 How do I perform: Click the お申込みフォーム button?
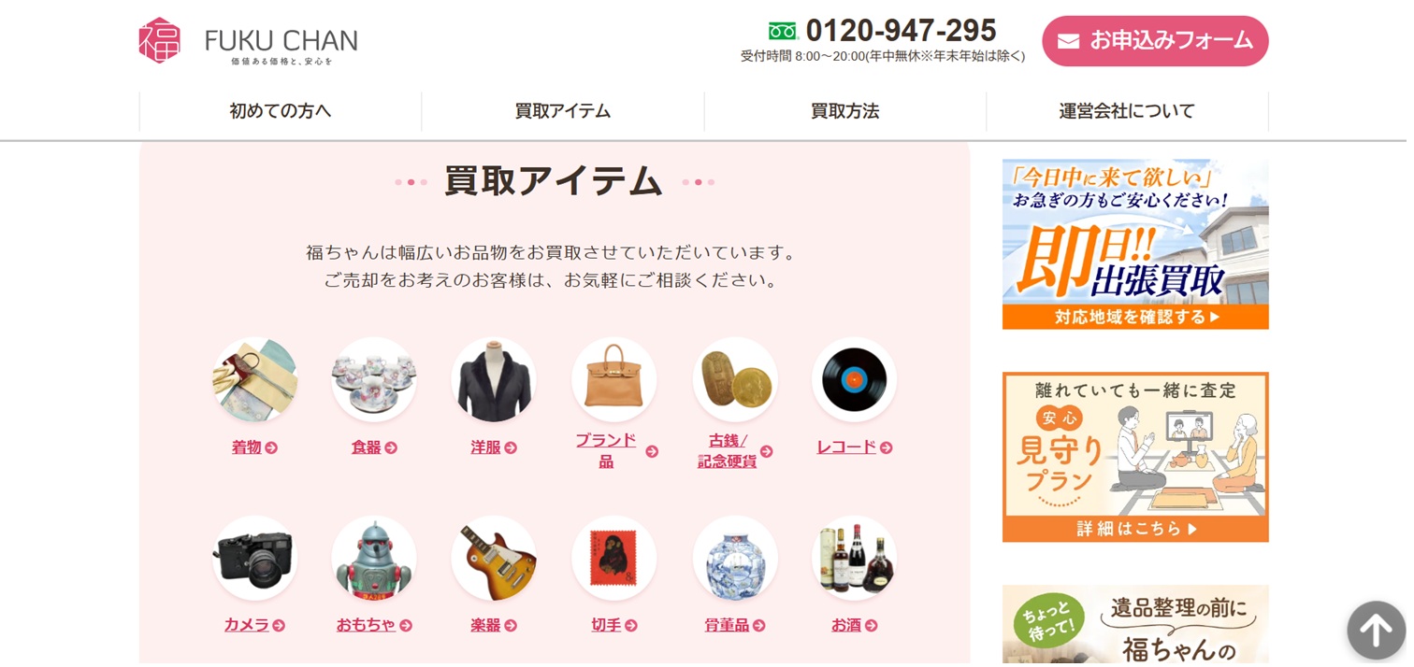pyautogui.click(x=1155, y=41)
